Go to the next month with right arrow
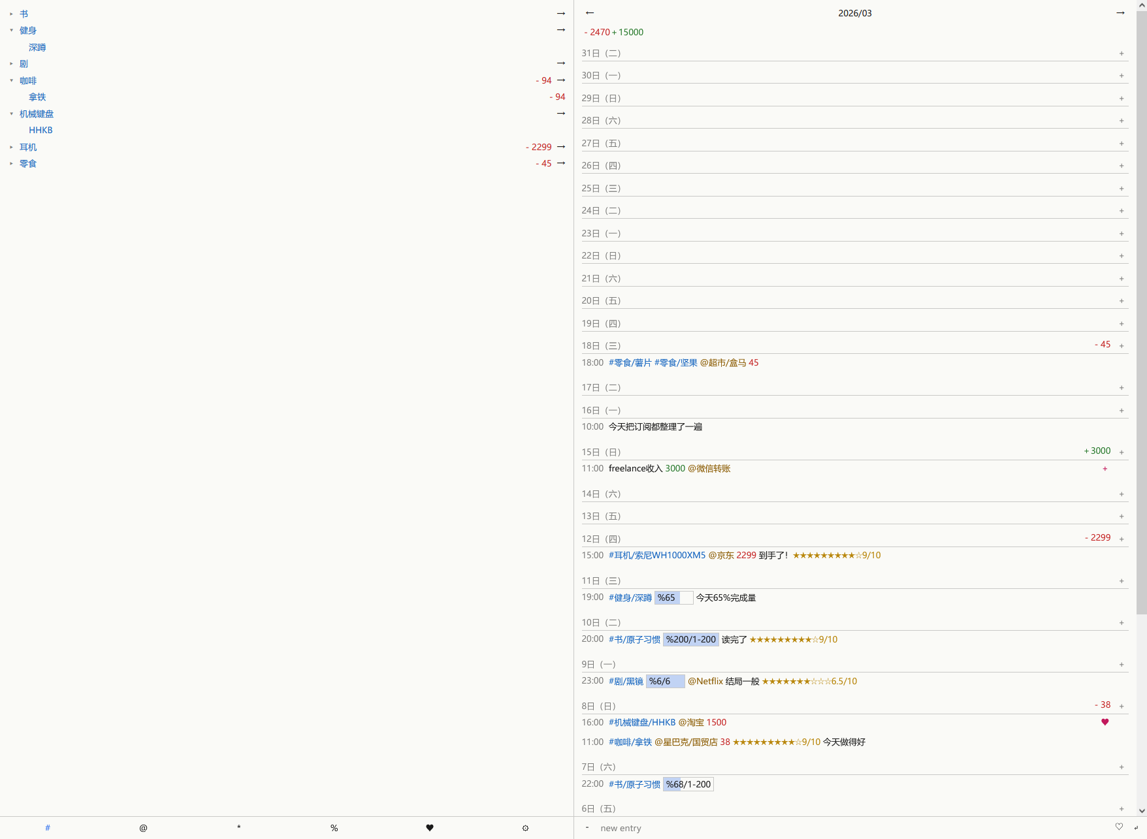Image resolution: width=1147 pixels, height=839 pixels. tap(1120, 13)
